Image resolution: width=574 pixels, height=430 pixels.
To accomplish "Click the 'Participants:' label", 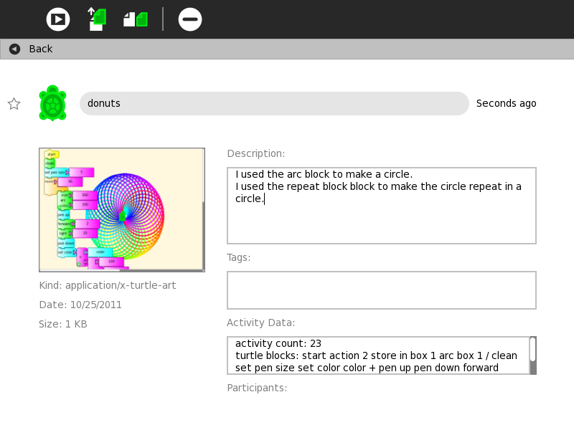I will click(257, 388).
